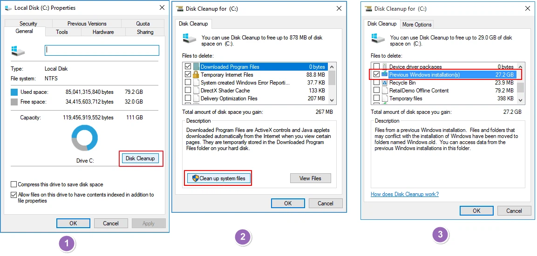Click the Downloaded Program Files folder icon

coord(196,66)
